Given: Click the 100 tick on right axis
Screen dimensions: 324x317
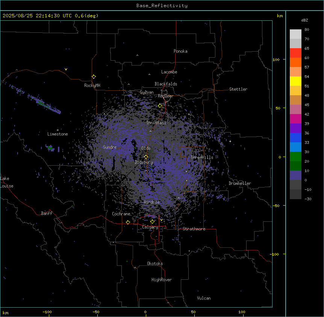Looking at the screenshot, I should 276,59.
